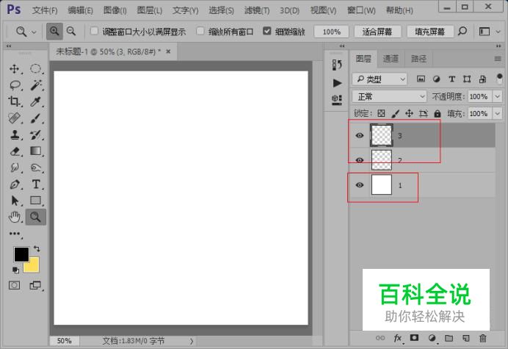Select the Gradient tool
This screenshot has height=349, width=508.
tap(35, 151)
